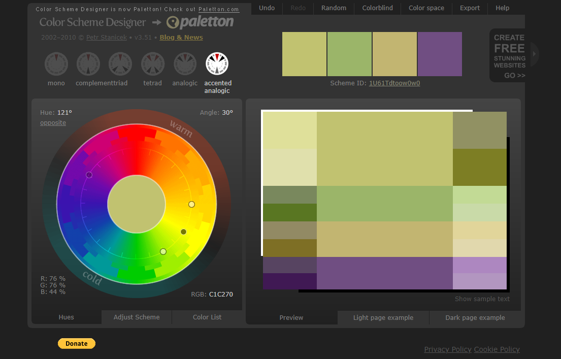Pick the tetrad scheme icon

[153, 64]
